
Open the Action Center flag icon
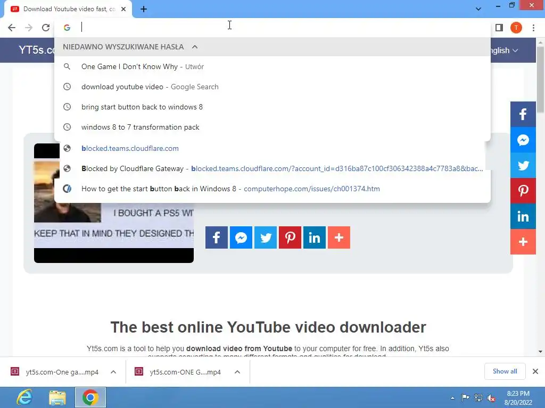tap(465, 398)
